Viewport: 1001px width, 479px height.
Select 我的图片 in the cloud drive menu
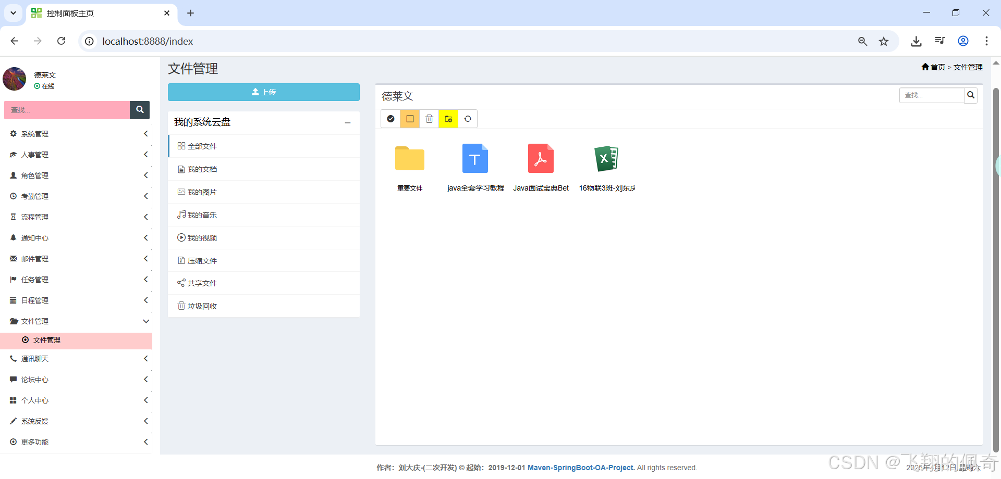click(x=202, y=192)
